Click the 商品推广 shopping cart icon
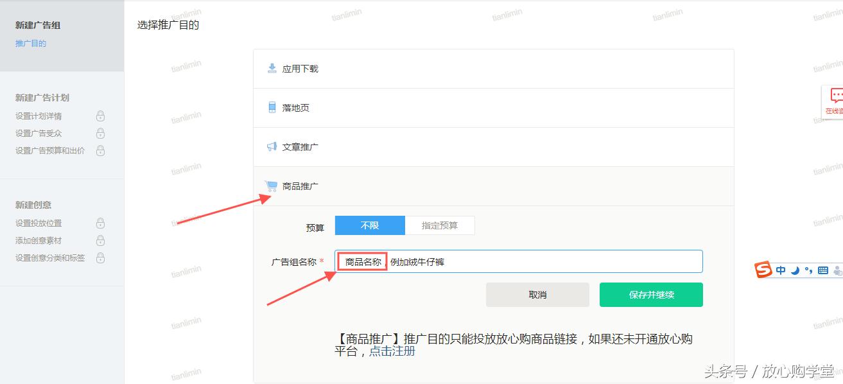 [272, 186]
